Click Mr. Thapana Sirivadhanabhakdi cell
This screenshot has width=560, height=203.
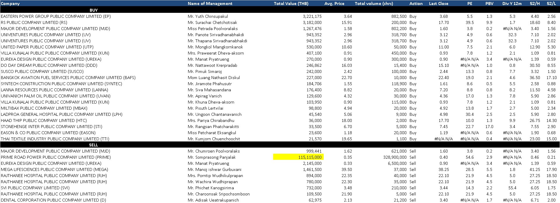(217, 41)
